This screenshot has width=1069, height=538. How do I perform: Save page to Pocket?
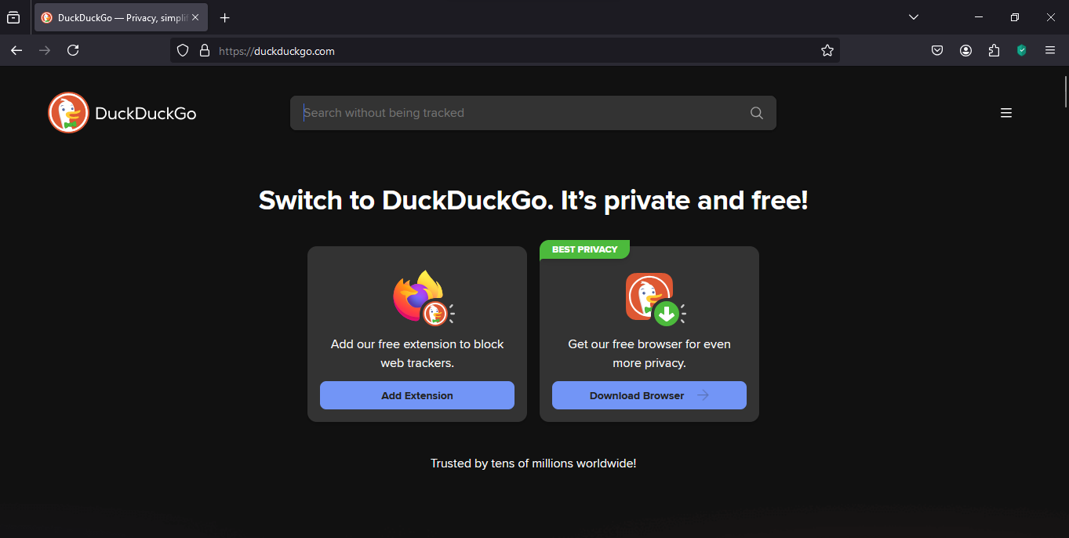click(x=937, y=50)
